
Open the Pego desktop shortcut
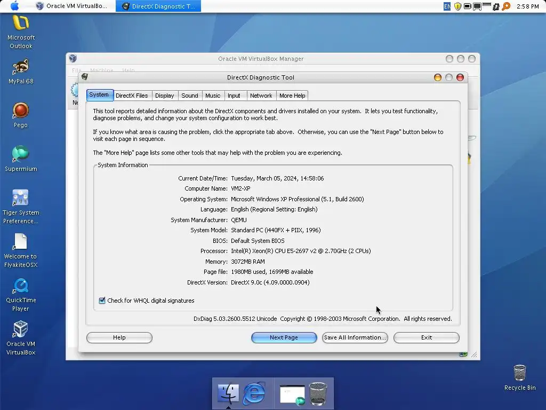21,115
